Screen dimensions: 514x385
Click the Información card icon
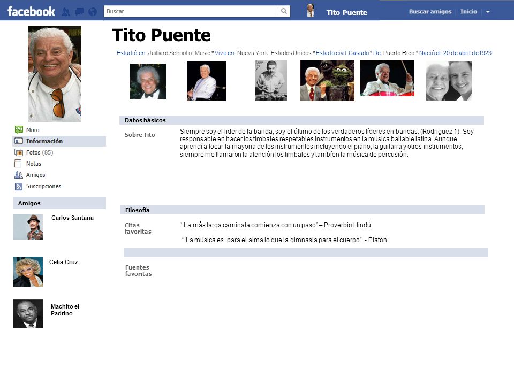[x=19, y=141]
